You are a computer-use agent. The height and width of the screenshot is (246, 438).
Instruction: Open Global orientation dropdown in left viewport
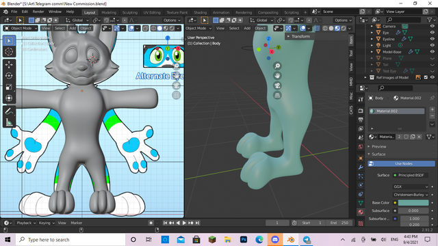click(77, 20)
